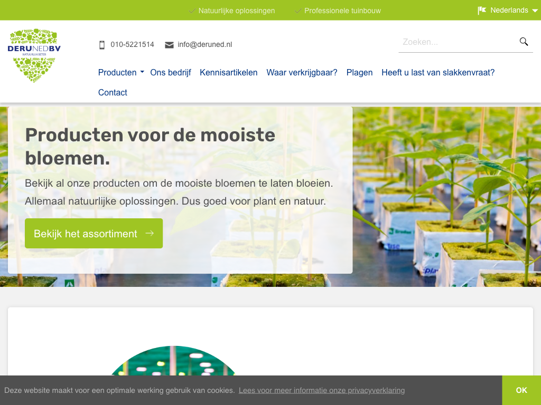Select Waar verkrijgbaar? menu item
541x405 pixels.
[x=302, y=73]
